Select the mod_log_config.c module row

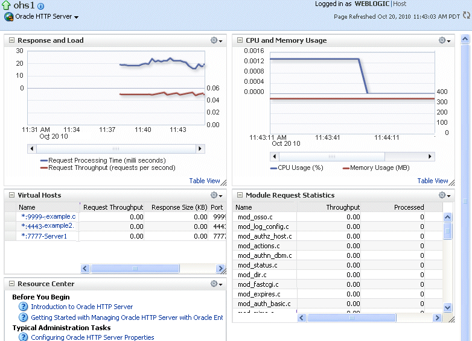click(338, 227)
